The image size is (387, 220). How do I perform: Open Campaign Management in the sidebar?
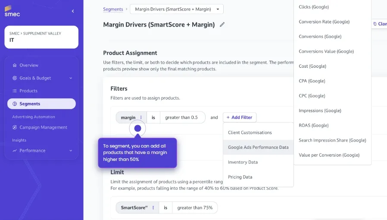tap(41, 127)
